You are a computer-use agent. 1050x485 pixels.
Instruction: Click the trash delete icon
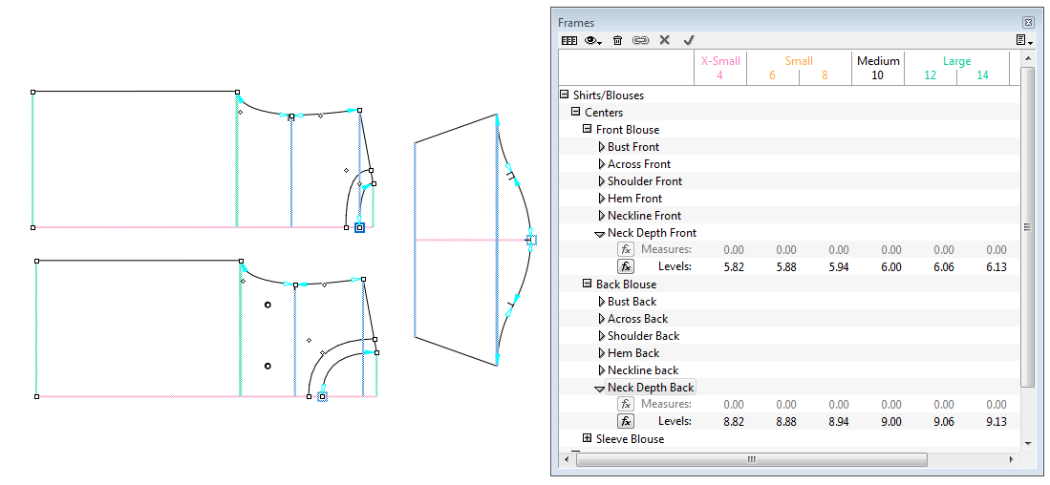(x=617, y=40)
